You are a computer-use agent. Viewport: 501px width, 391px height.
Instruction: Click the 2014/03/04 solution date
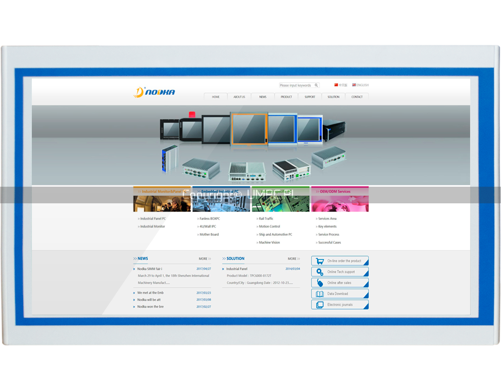293,269
